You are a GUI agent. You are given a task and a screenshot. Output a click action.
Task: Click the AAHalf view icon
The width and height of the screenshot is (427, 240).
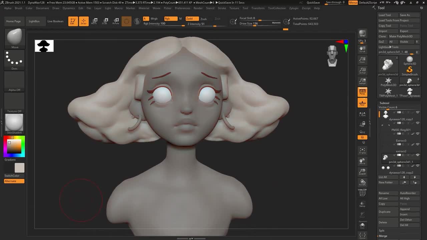click(362, 81)
